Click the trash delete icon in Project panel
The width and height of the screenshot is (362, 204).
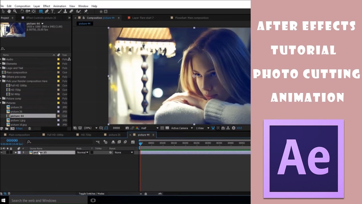pos(30,128)
